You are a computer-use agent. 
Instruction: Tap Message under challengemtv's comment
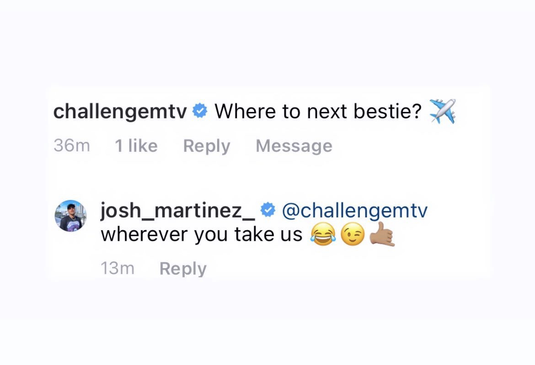coord(294,146)
